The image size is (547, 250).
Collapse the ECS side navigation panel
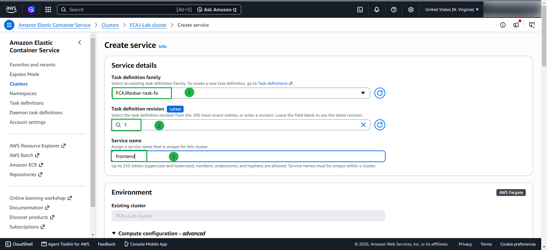coord(80,42)
